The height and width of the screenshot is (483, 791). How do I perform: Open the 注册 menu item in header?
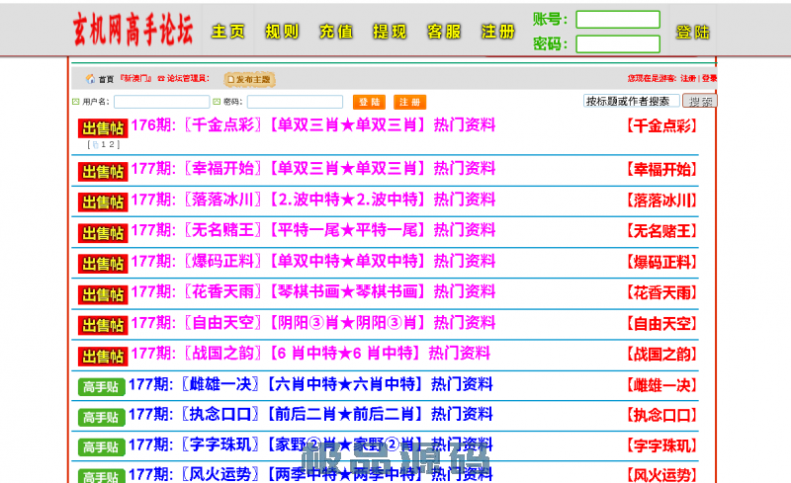coord(498,32)
